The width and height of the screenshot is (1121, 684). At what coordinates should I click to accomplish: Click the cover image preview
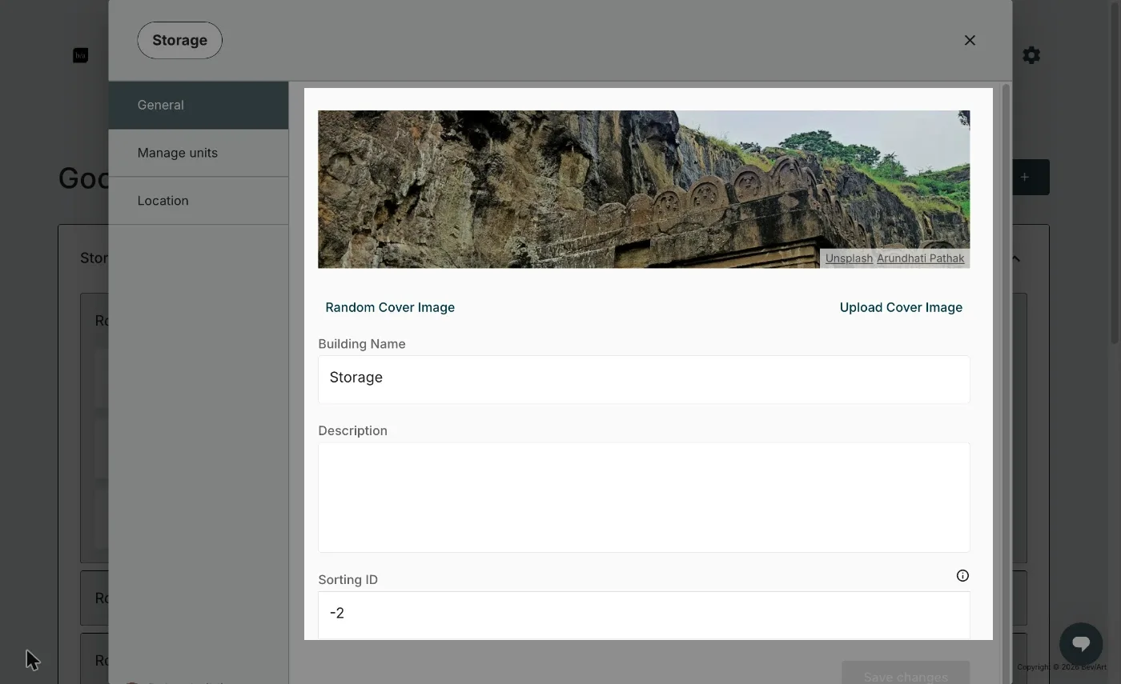pos(644,189)
